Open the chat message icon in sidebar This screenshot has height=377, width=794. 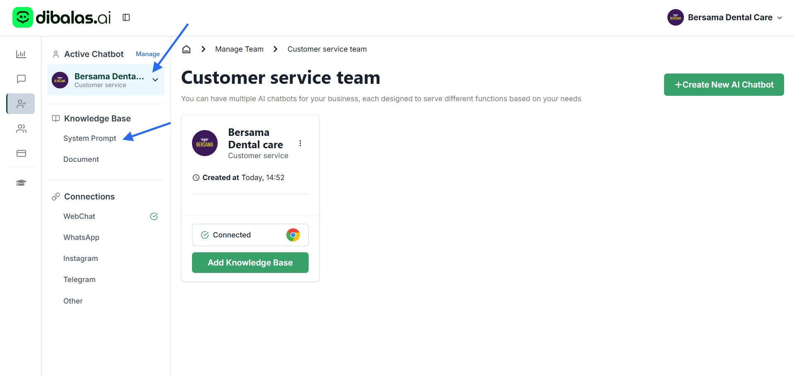click(x=21, y=79)
